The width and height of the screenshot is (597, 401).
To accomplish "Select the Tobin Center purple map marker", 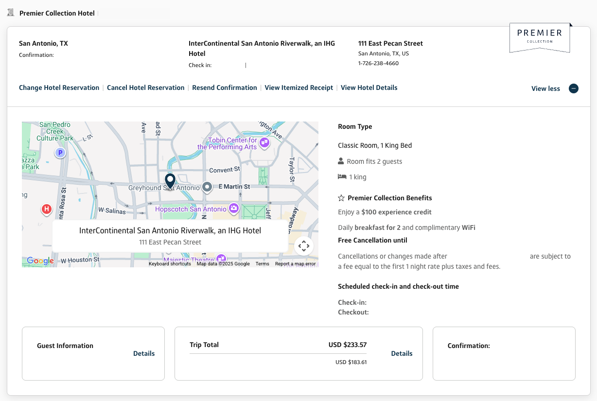I will pos(264,143).
